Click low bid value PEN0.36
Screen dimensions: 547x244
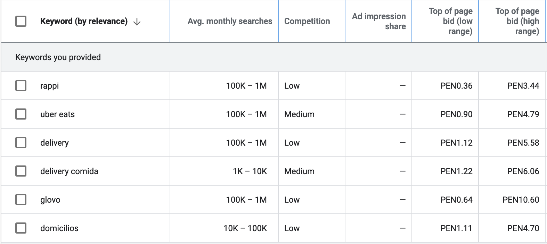tap(456, 86)
